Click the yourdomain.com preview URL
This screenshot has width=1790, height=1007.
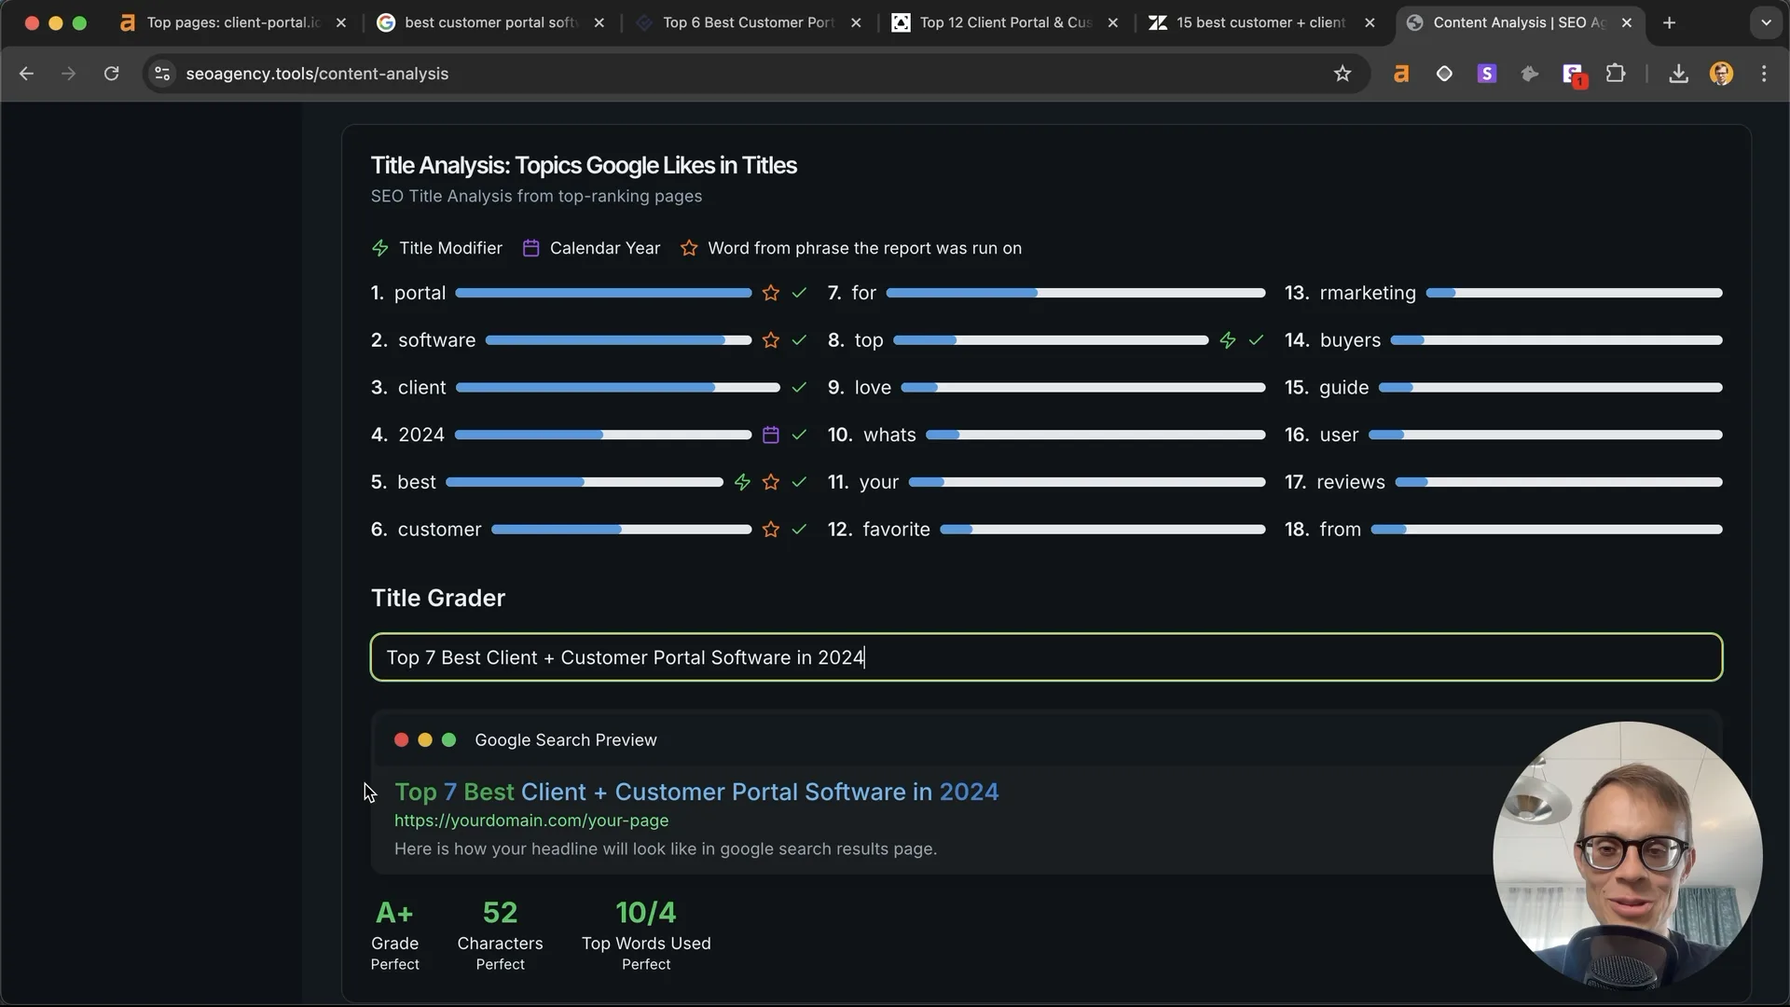pyautogui.click(x=531, y=821)
